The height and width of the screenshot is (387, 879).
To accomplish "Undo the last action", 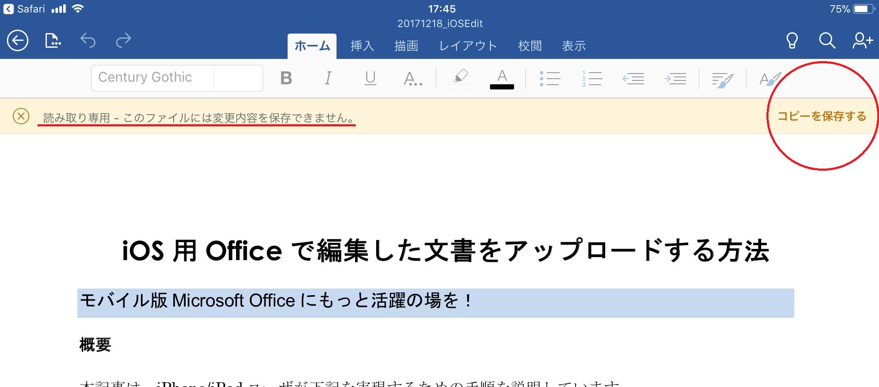I will [x=88, y=40].
